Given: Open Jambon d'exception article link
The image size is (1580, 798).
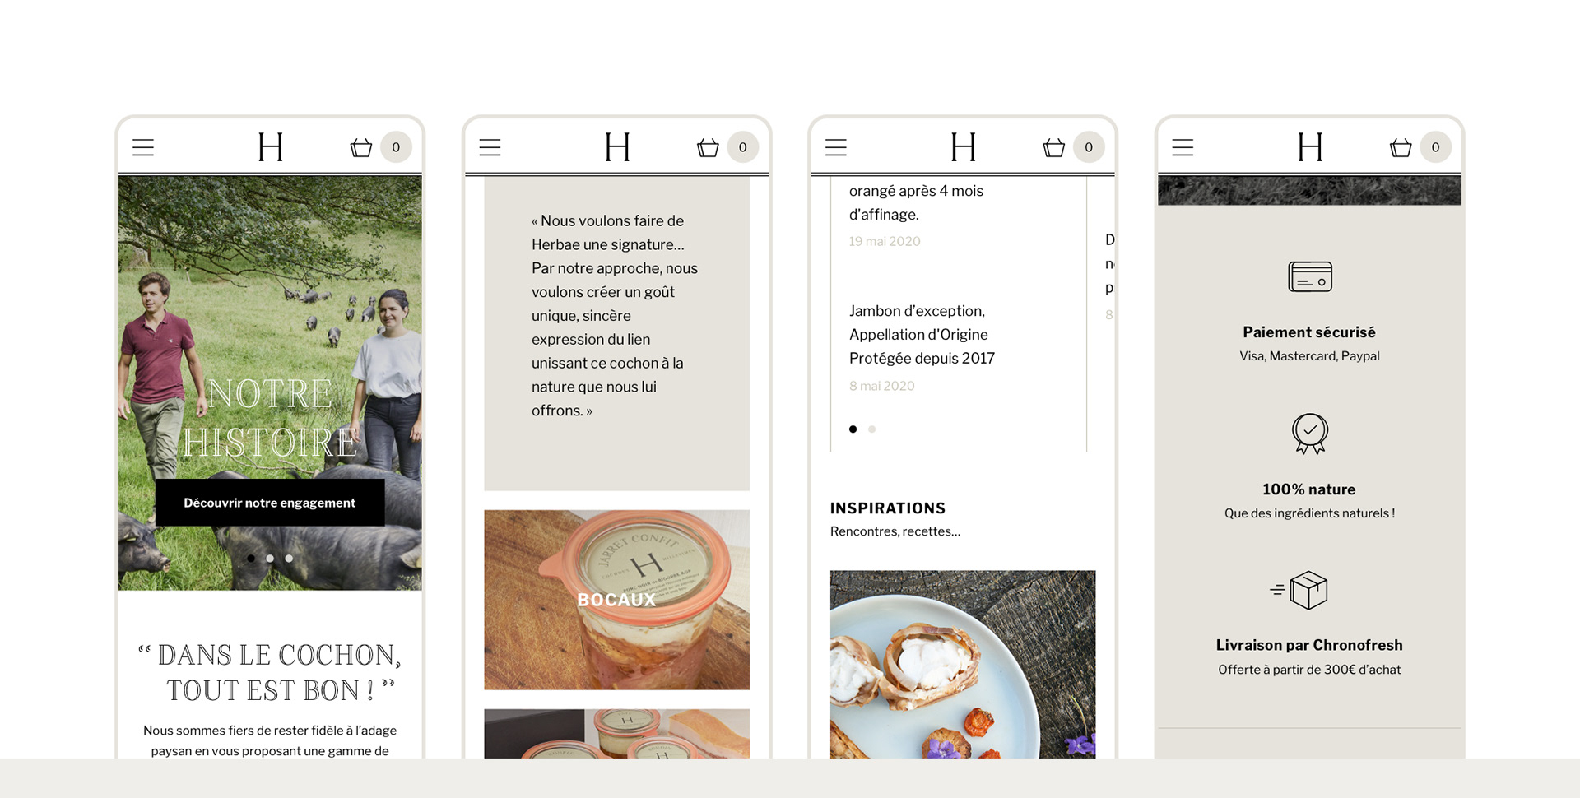Looking at the screenshot, I should click(x=922, y=335).
